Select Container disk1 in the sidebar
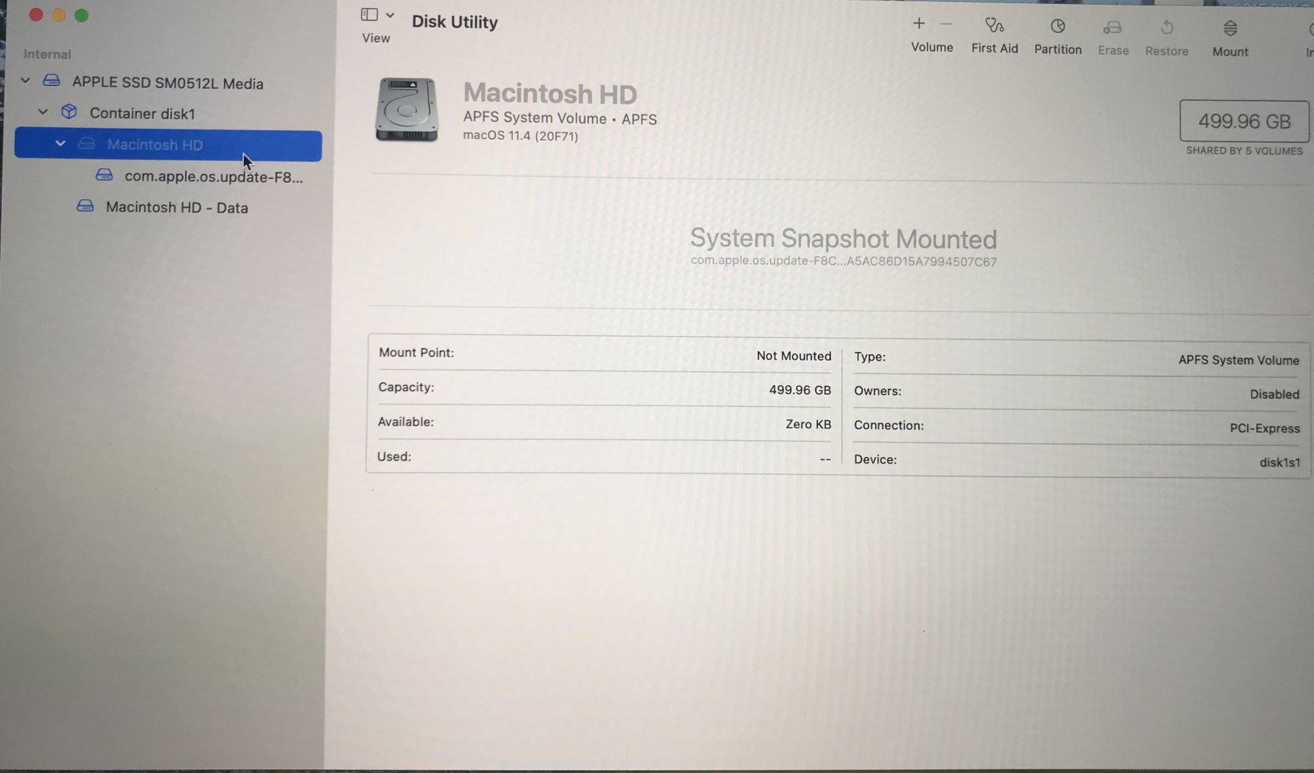The height and width of the screenshot is (773, 1314). (x=142, y=114)
